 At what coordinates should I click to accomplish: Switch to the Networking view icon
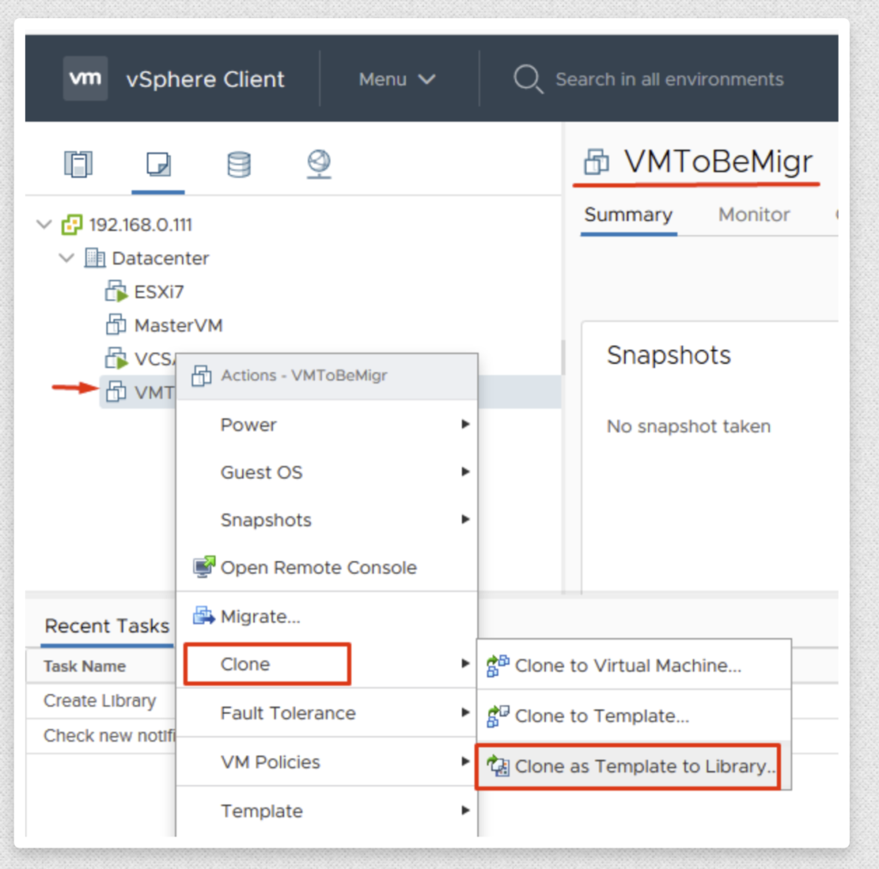point(319,164)
